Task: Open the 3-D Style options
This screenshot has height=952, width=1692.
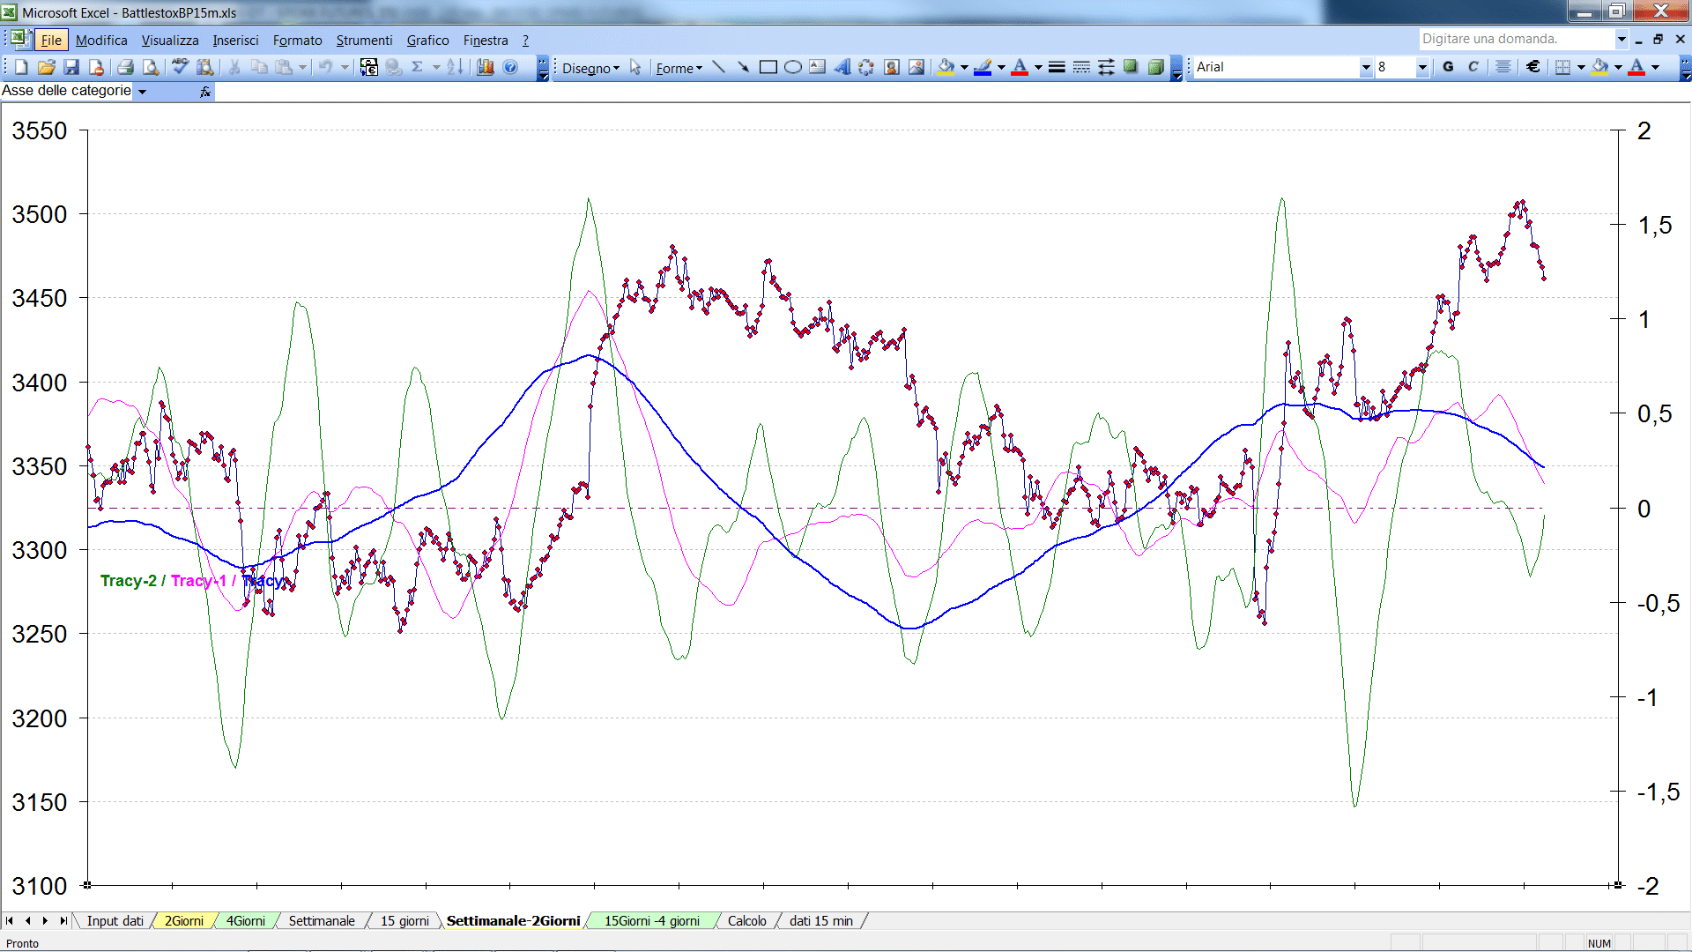Action: pyautogui.click(x=1156, y=67)
